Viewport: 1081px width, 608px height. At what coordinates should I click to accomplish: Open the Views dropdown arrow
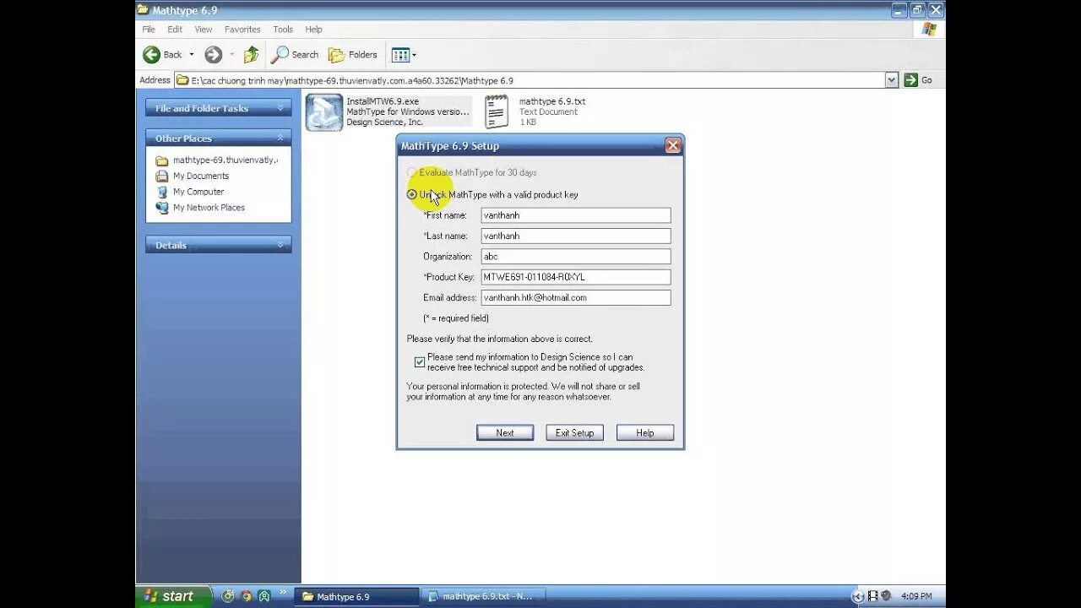(x=414, y=55)
